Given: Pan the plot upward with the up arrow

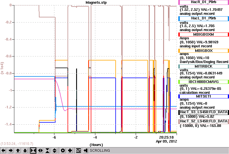Looking at the screenshot, I should click(18, 151).
